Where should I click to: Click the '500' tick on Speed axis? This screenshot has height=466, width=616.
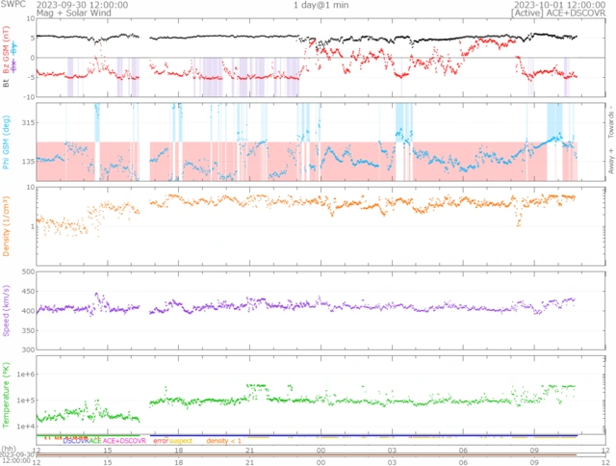(29, 272)
